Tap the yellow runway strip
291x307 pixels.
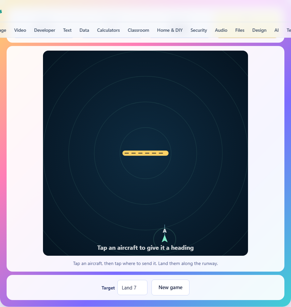(x=145, y=153)
